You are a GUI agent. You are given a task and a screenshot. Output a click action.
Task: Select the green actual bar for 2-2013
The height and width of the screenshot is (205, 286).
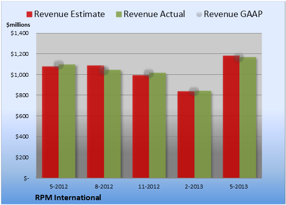pos(203,134)
